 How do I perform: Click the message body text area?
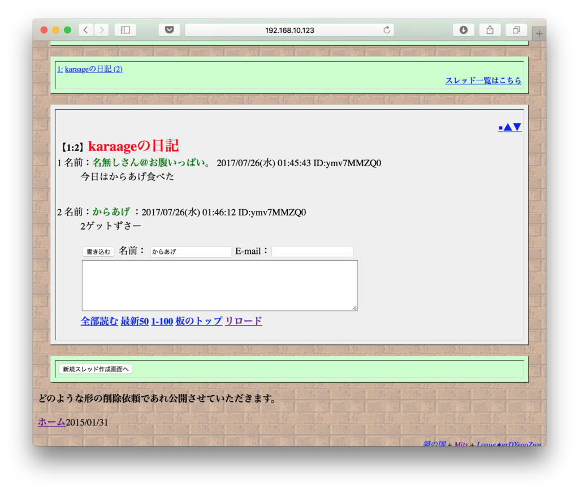click(x=219, y=285)
